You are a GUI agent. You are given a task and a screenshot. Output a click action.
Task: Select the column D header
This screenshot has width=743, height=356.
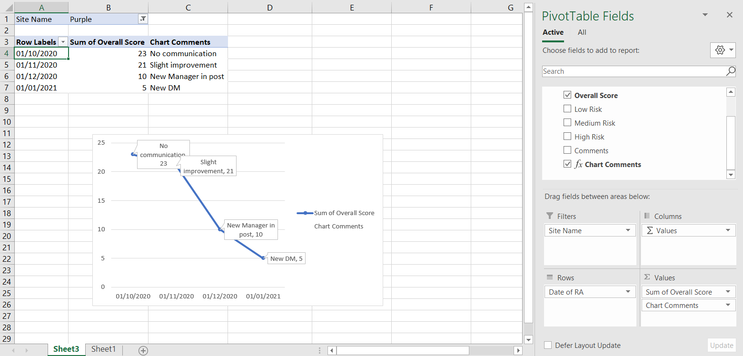click(x=270, y=7)
